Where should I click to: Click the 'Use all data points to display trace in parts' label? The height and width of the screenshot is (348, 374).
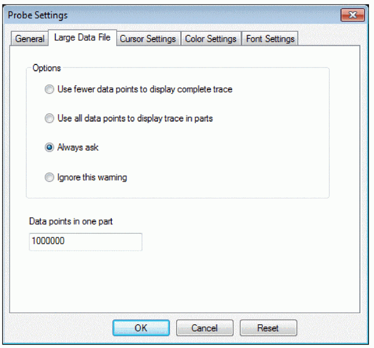pos(135,118)
